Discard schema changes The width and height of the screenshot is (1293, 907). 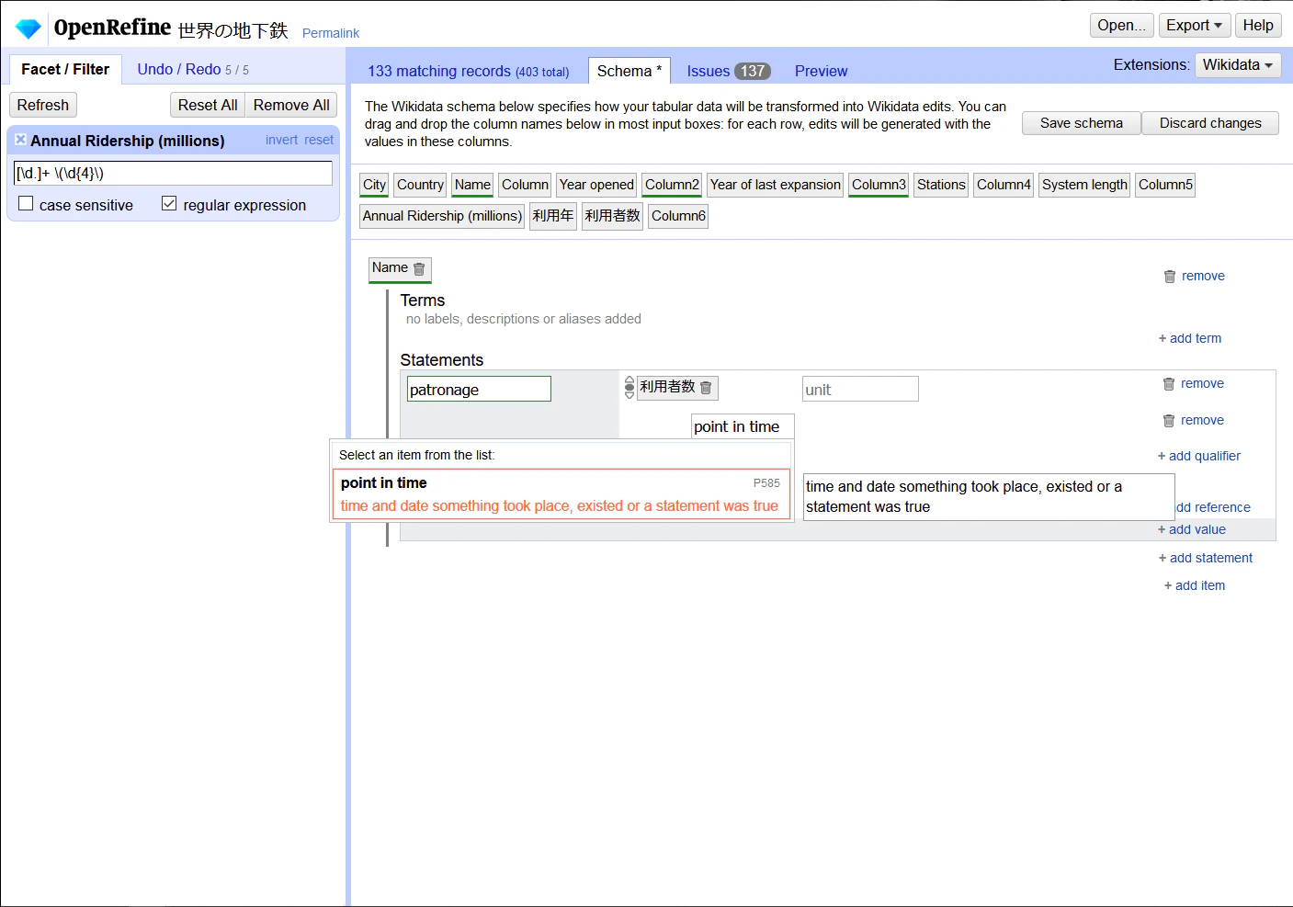pos(1210,123)
